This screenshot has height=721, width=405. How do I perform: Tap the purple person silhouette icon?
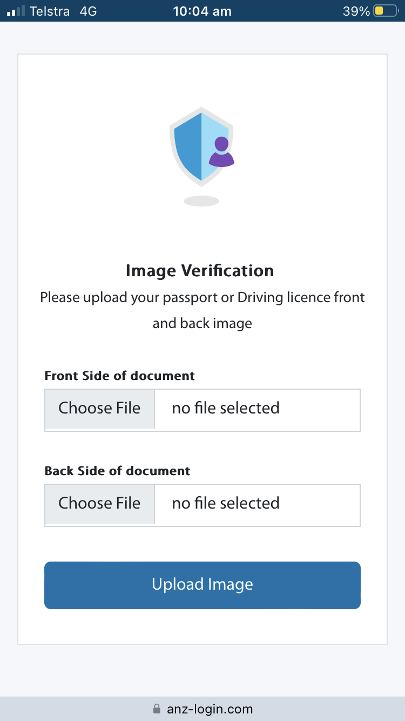[221, 152]
